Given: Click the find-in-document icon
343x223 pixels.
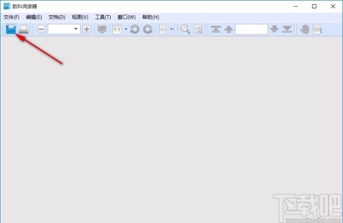Looking at the screenshot, I should click(198, 29).
